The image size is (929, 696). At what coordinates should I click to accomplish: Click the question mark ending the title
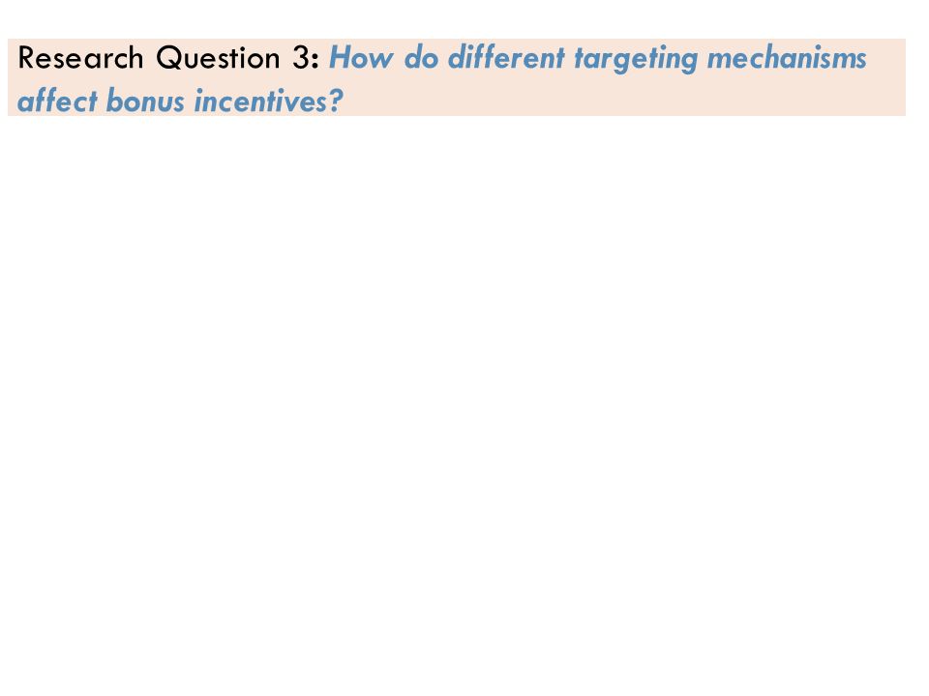click(336, 101)
